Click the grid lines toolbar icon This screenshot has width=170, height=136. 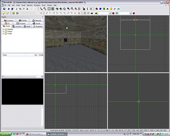point(79,9)
